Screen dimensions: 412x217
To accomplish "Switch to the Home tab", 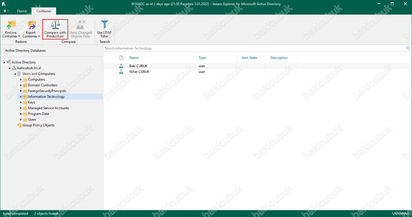I will click(x=22, y=11).
